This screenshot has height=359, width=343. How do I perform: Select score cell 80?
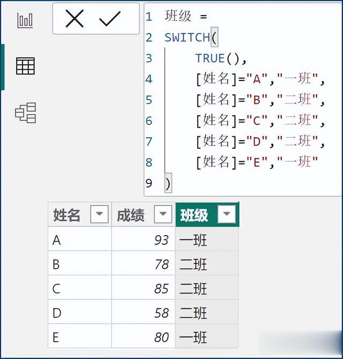coord(144,336)
